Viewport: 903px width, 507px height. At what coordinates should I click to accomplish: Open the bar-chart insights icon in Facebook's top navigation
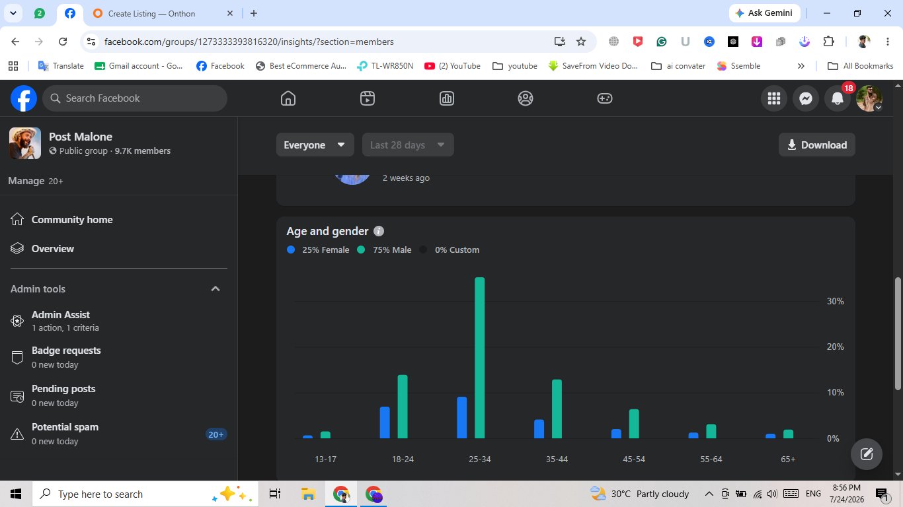pos(446,98)
